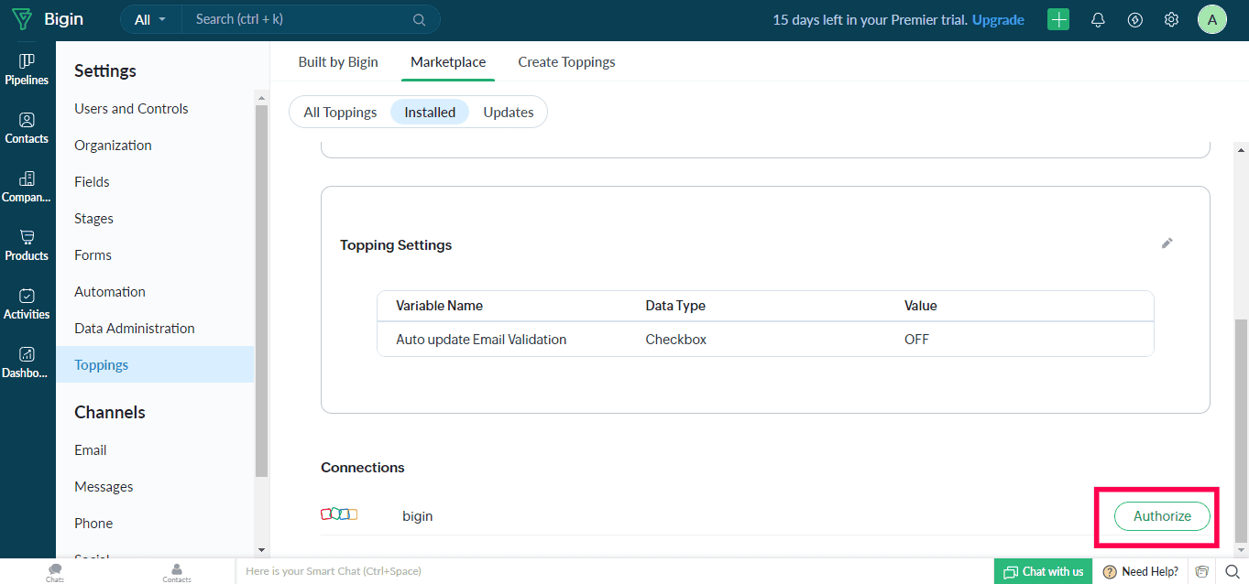The height and width of the screenshot is (584, 1249).
Task: Open Dashboards module in the left navigation
Action: (27, 362)
